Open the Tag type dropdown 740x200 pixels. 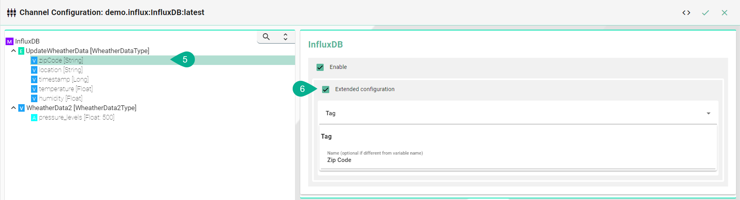coord(519,113)
